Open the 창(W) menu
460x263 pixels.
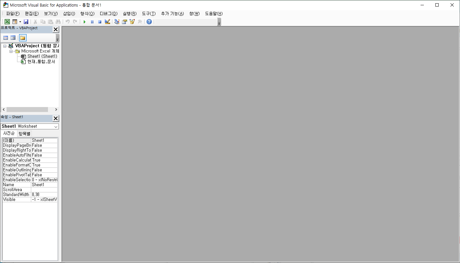click(x=195, y=13)
